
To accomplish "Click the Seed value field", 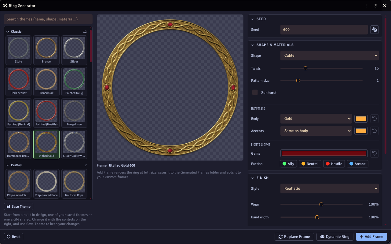I will coord(324,30).
